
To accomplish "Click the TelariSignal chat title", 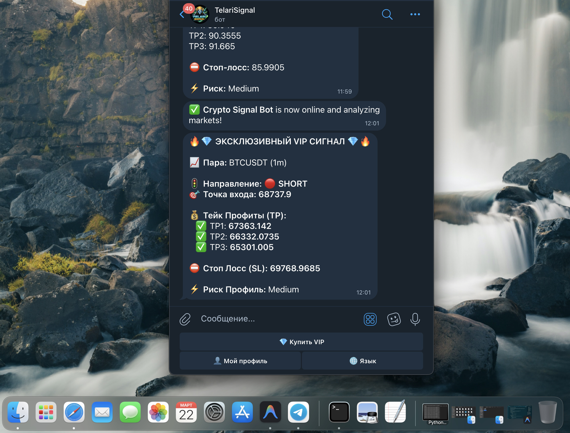I will (x=235, y=10).
